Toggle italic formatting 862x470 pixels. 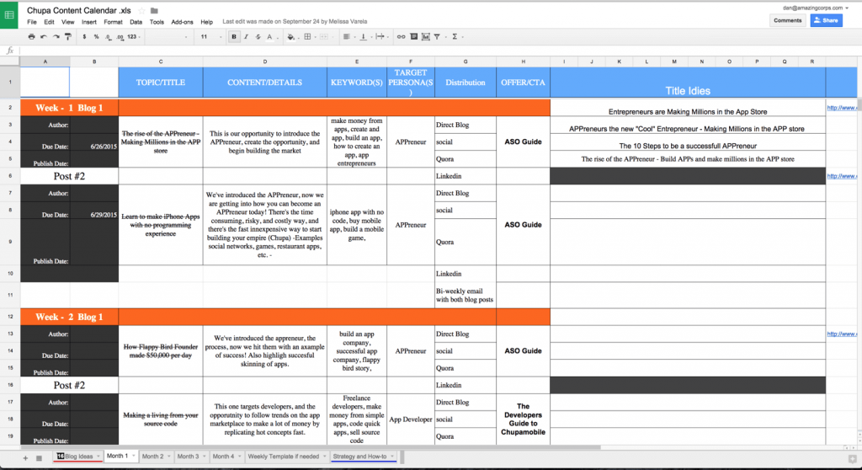click(246, 37)
